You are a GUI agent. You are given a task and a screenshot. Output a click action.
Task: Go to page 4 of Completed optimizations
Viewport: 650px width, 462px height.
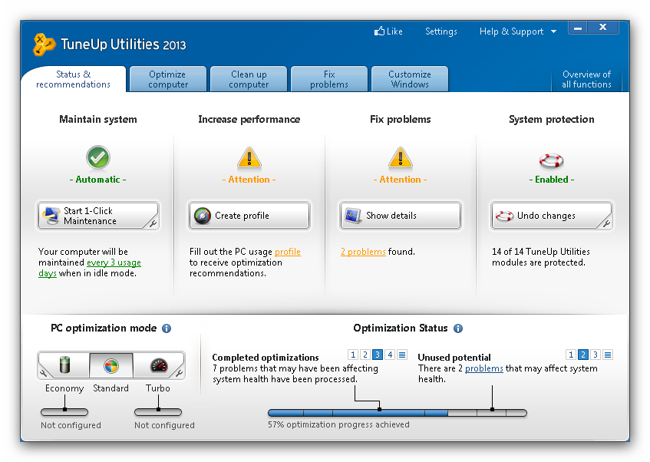[390, 355]
